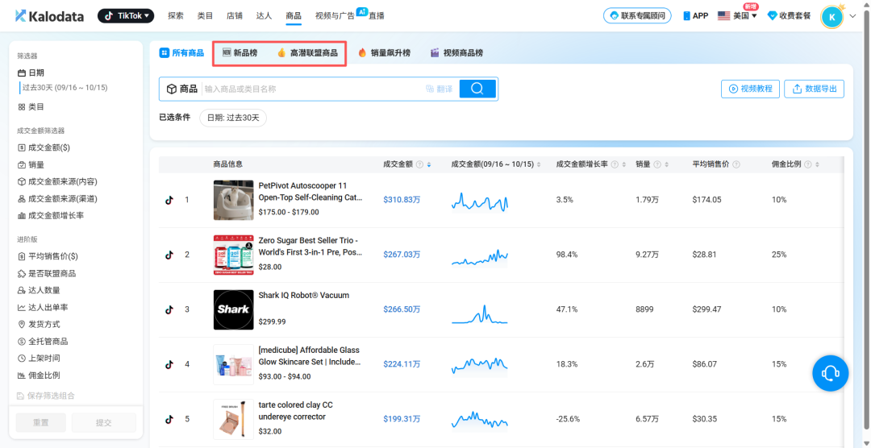Click the 数据导出 button
Image resolution: width=871 pixels, height=448 pixels.
coord(815,89)
